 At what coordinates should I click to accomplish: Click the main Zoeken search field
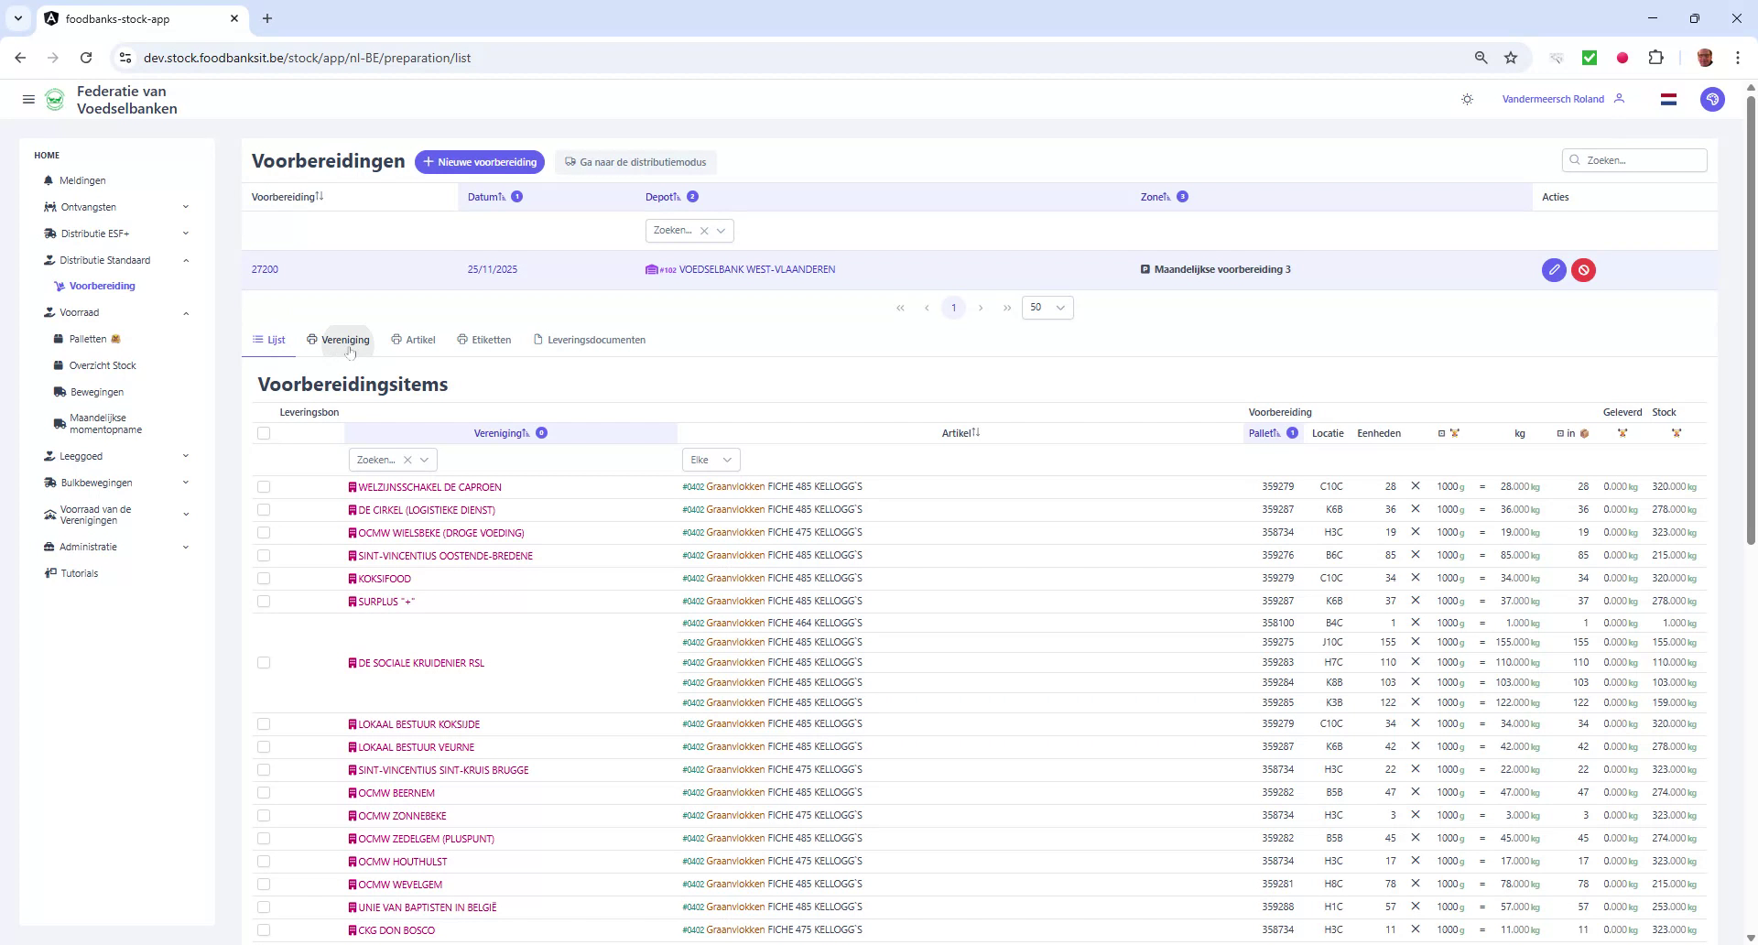[1635, 159]
